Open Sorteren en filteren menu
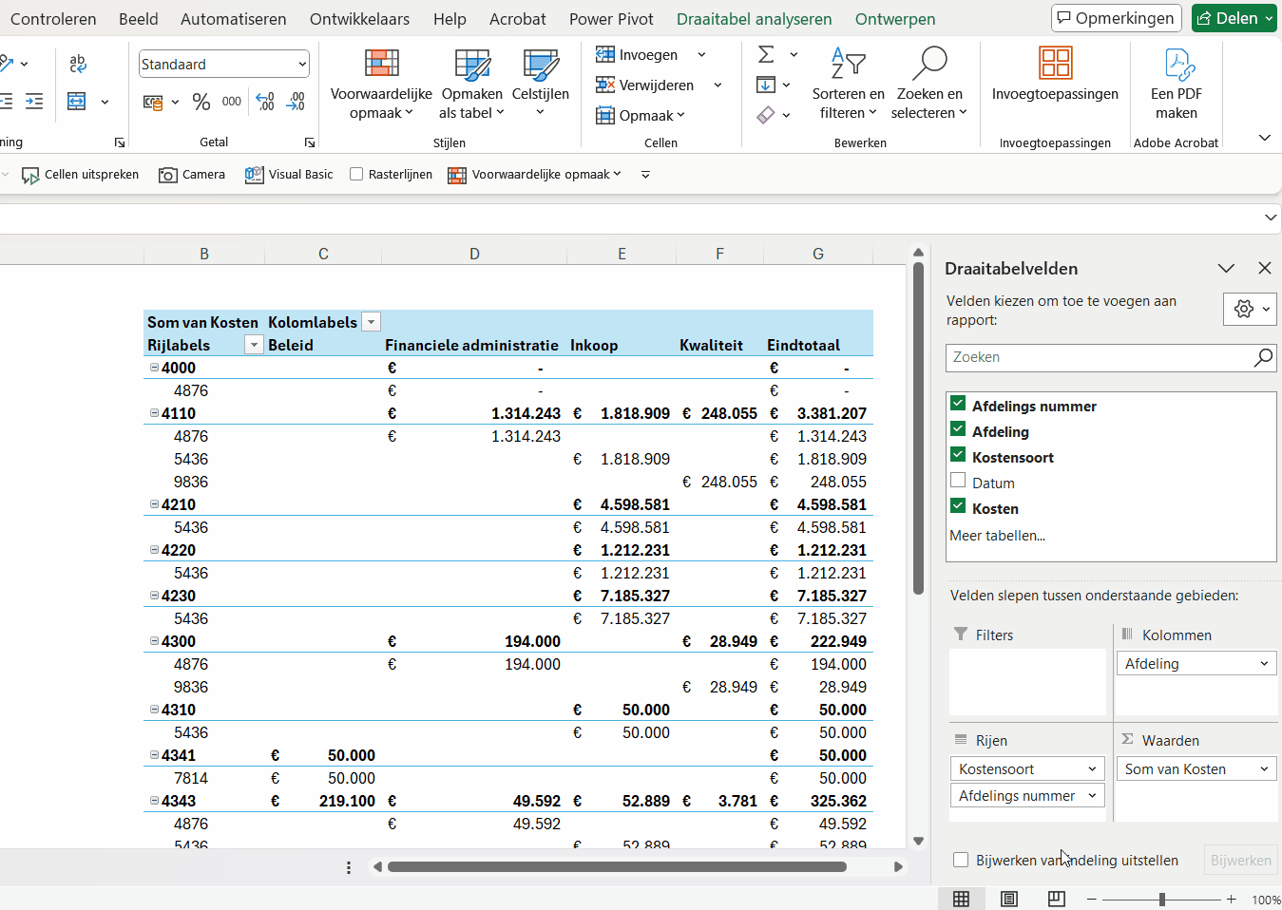1282x910 pixels. (848, 85)
